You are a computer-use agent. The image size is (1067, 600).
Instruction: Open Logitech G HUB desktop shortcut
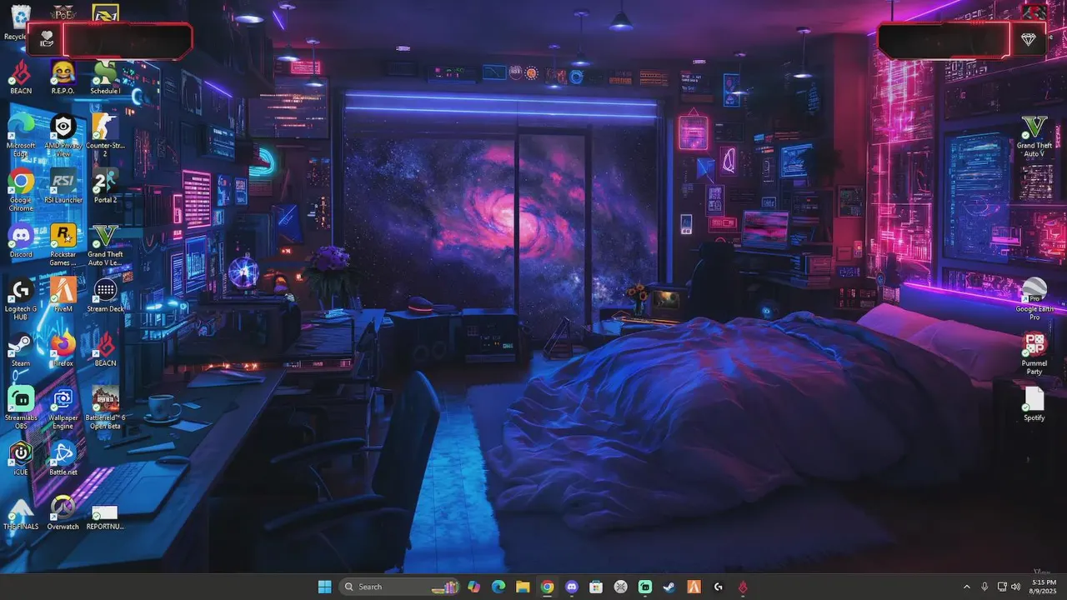[20, 299]
